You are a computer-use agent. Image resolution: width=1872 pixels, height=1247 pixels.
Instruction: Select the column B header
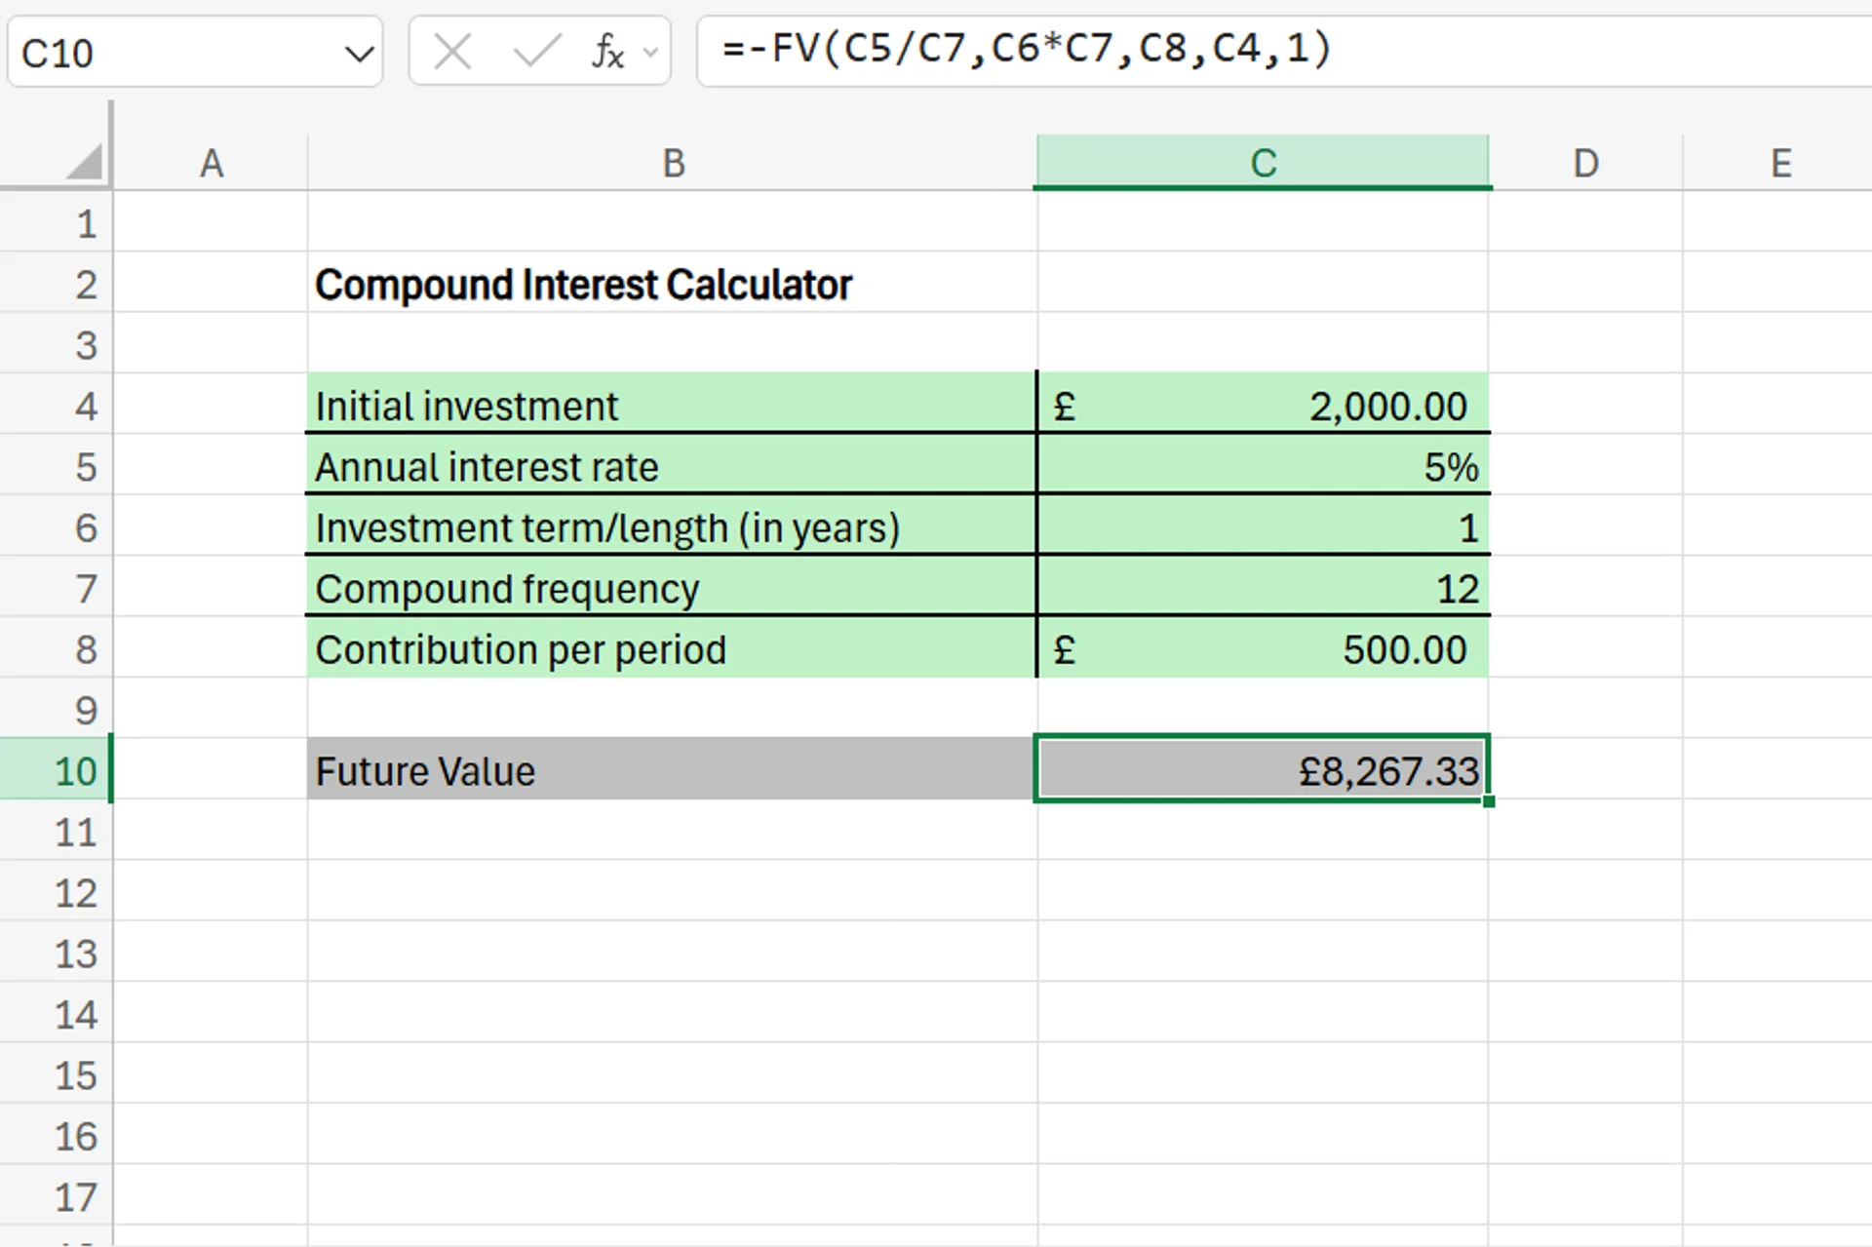point(673,163)
